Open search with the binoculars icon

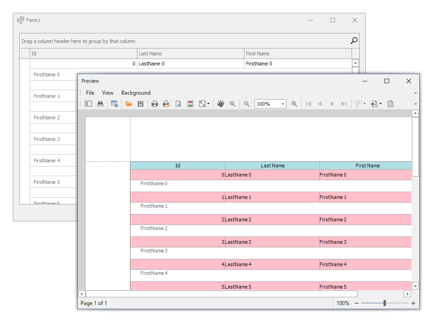tap(100, 104)
